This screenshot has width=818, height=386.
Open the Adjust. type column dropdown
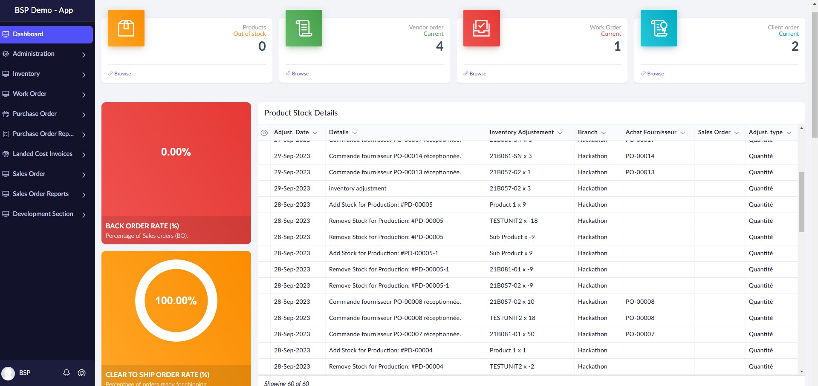click(789, 133)
